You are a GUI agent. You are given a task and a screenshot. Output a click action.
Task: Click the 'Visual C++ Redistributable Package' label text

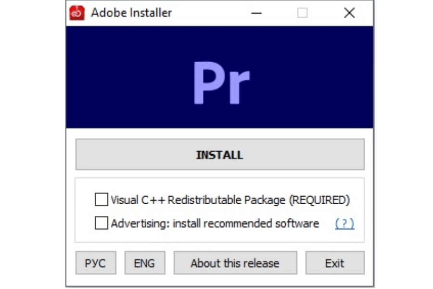coord(197,199)
